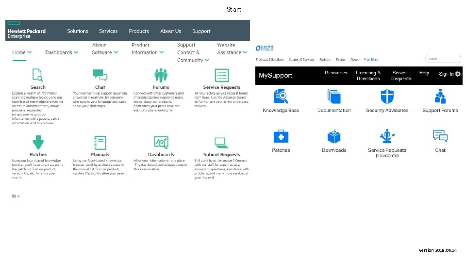Click MySupport Patches first-aid icon
Viewport: 466px width, 262px height.
click(281, 136)
